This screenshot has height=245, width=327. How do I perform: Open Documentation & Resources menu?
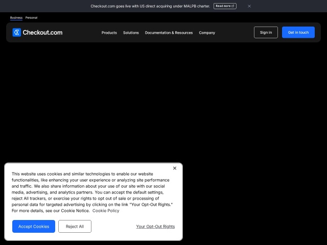point(169,33)
